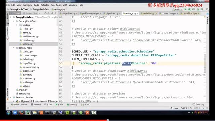Open the VCS menu
This screenshot has height=121, width=215.
pyautogui.click(x=65, y=5)
